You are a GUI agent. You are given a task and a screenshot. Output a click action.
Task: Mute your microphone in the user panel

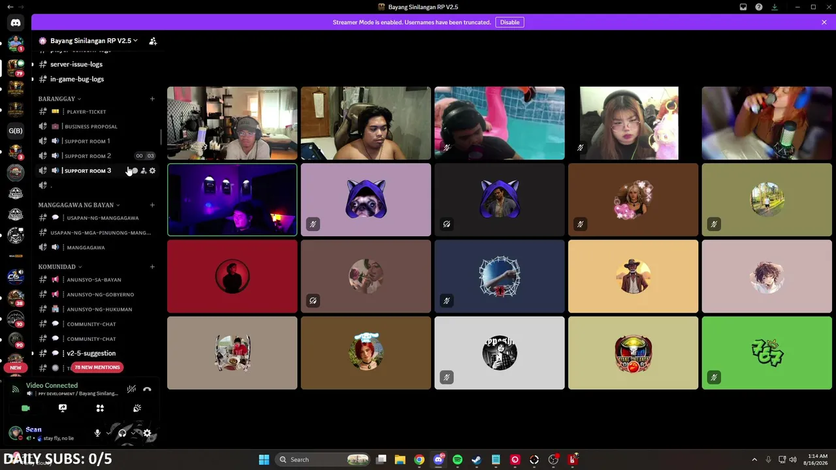tap(97, 433)
